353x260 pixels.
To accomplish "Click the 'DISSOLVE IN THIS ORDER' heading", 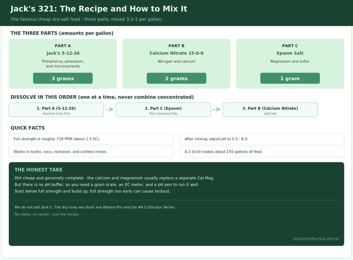I will [102, 97].
